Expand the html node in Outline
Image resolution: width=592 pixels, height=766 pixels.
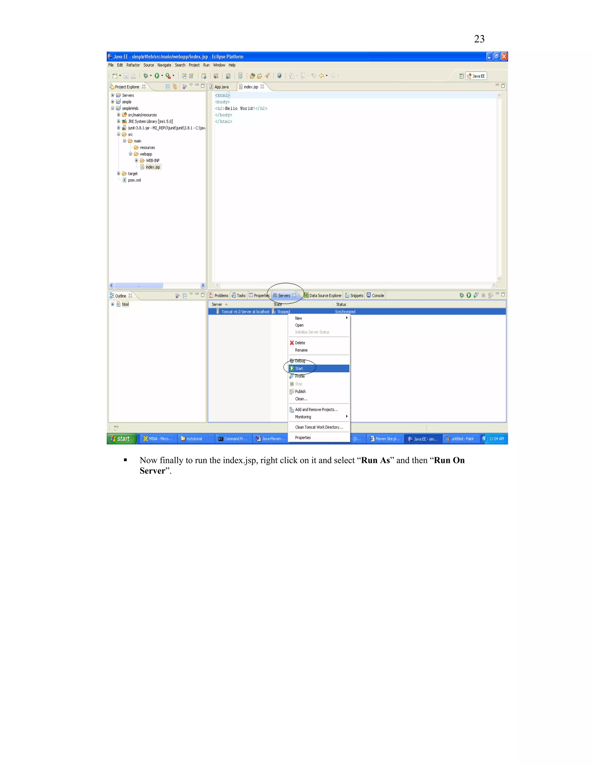[x=112, y=304]
